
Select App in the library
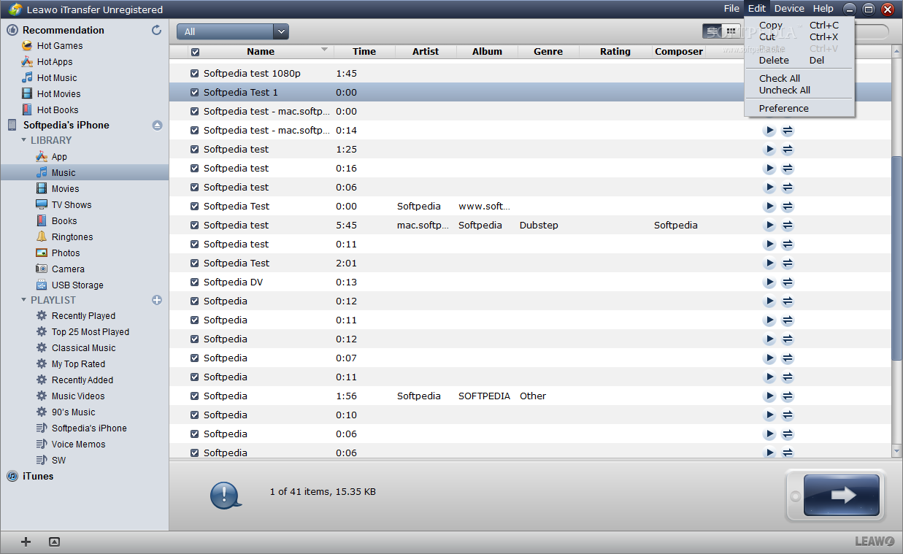[x=59, y=157]
